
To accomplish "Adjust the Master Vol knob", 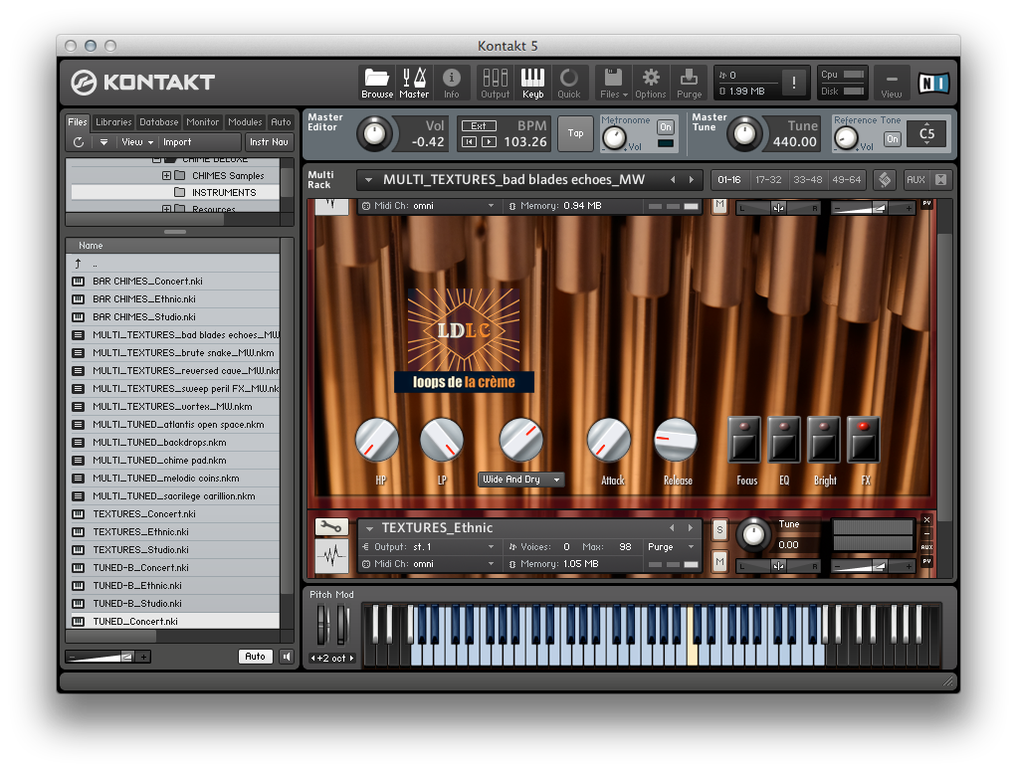I will tap(375, 133).
